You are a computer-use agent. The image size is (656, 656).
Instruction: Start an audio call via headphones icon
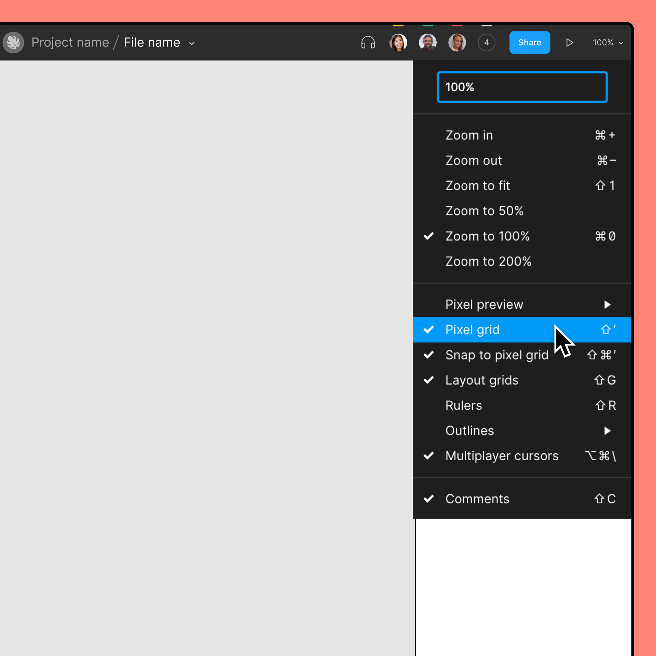368,42
